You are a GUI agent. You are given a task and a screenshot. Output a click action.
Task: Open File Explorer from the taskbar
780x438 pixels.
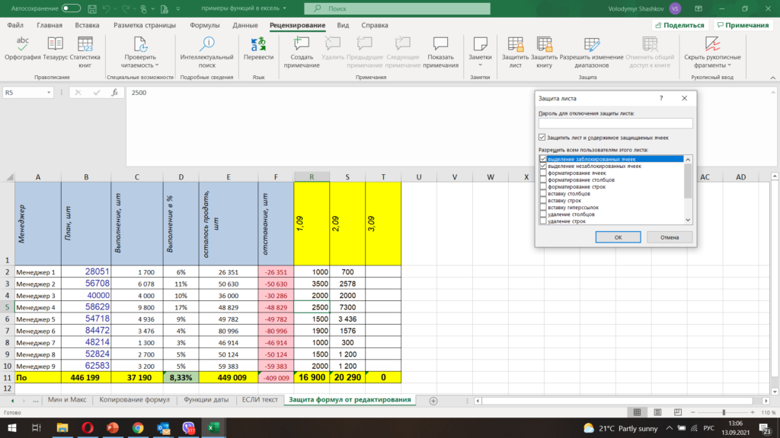62,427
